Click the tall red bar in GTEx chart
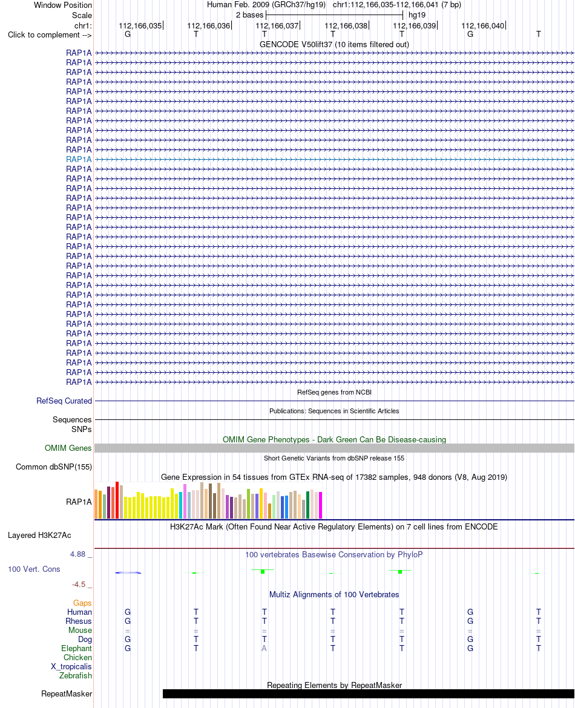Image resolution: width=575 pixels, height=708 pixels. point(117,500)
